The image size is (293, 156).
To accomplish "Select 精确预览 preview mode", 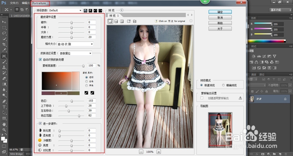I will (x=223, y=85).
